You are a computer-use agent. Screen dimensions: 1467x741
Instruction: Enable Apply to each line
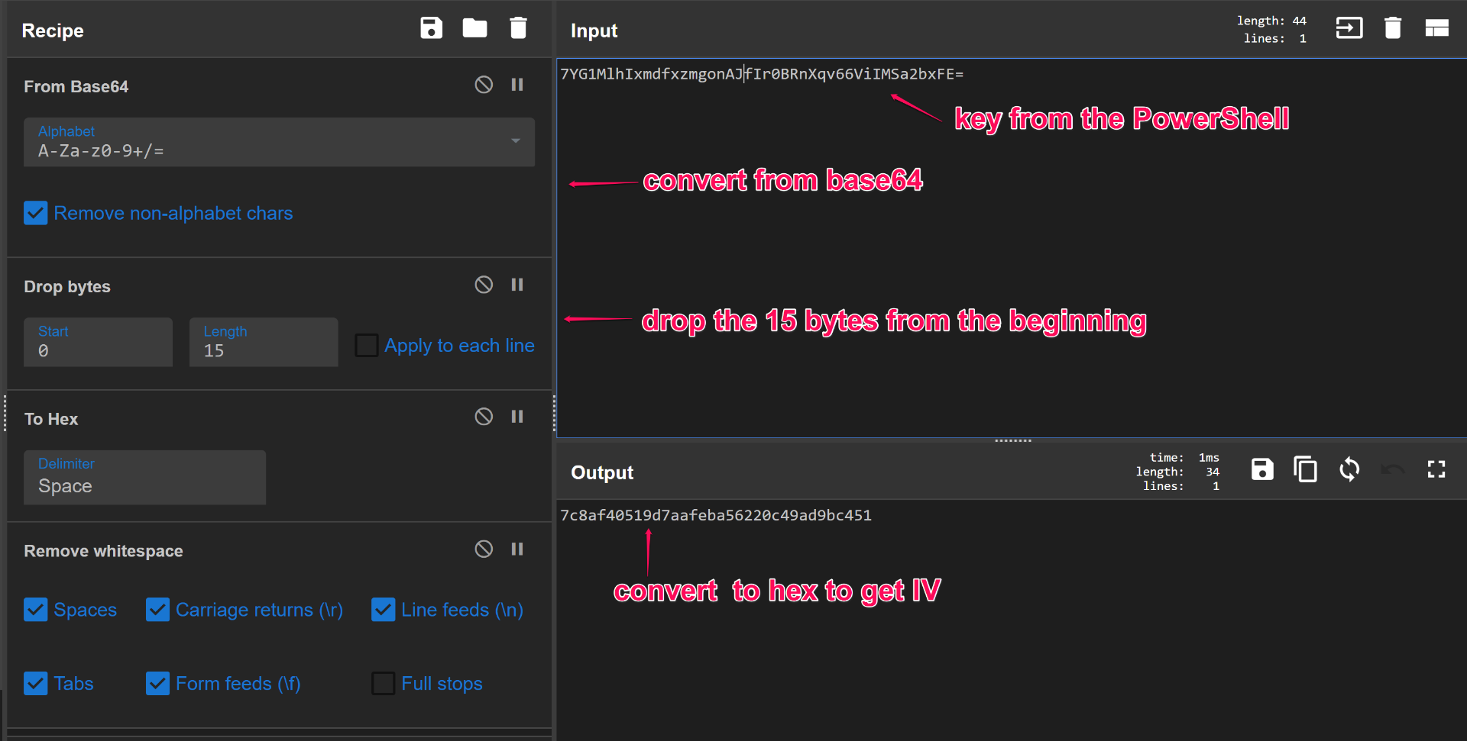[367, 345]
